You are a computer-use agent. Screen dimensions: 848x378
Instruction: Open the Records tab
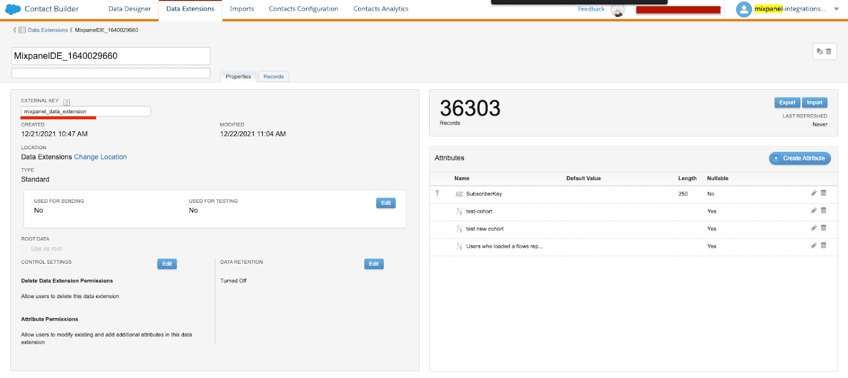(273, 77)
